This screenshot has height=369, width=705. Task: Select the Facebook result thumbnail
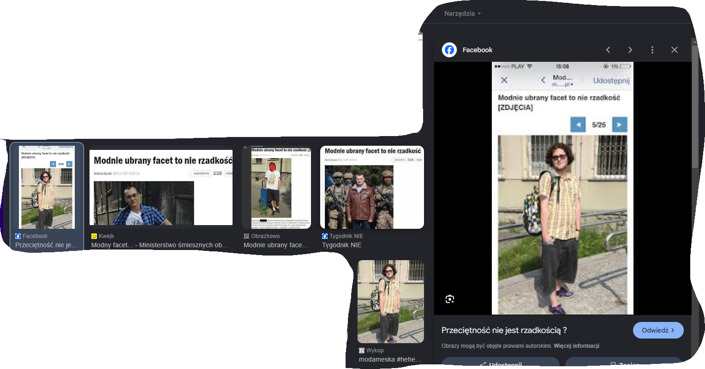[47, 187]
